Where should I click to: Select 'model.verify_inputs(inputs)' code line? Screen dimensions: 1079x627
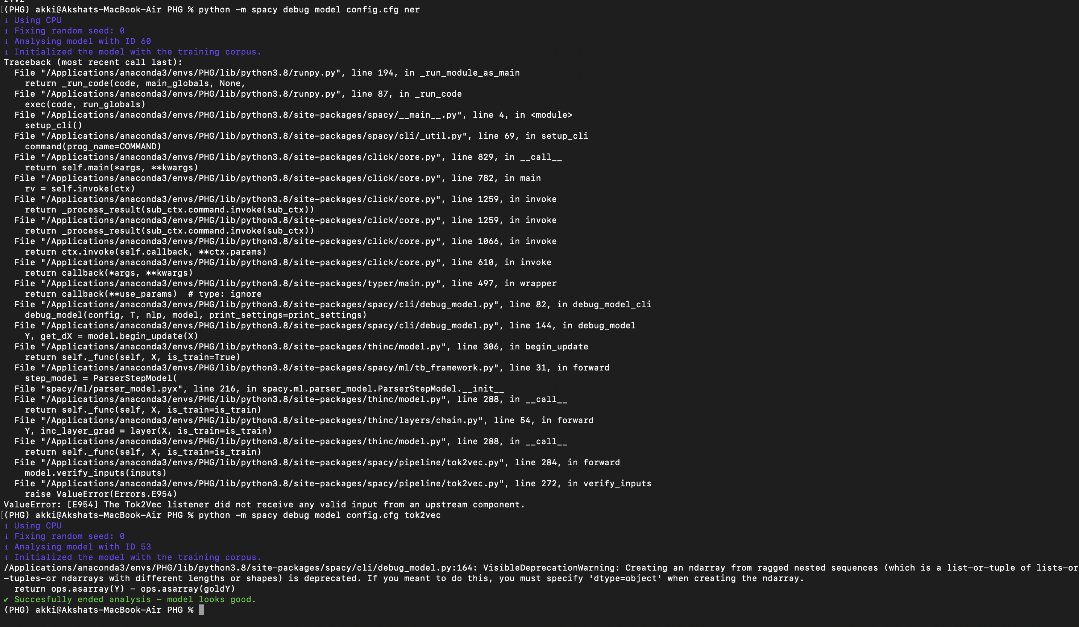(96, 473)
